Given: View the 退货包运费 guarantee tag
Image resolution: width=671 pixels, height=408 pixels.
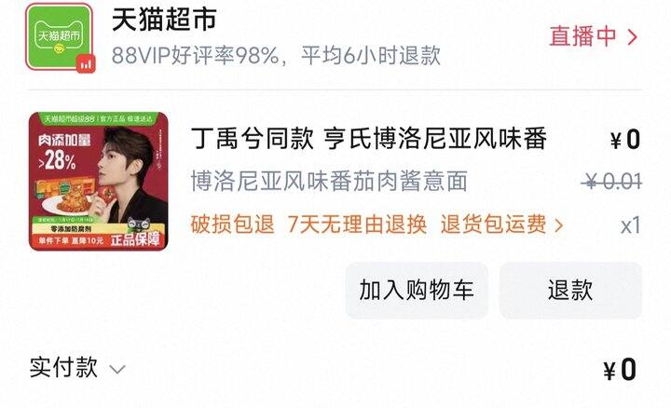Looking at the screenshot, I should (x=493, y=224).
